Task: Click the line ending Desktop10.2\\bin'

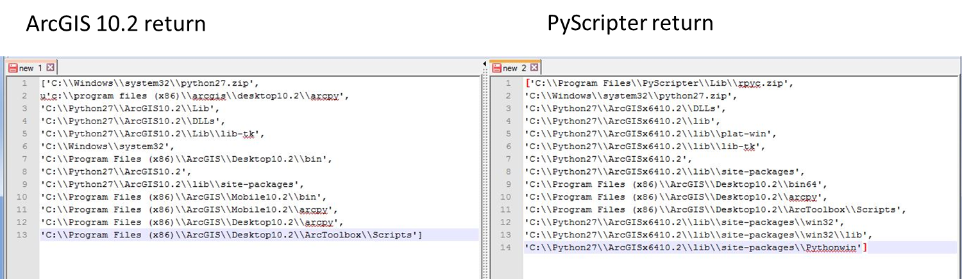Action: coord(187,159)
